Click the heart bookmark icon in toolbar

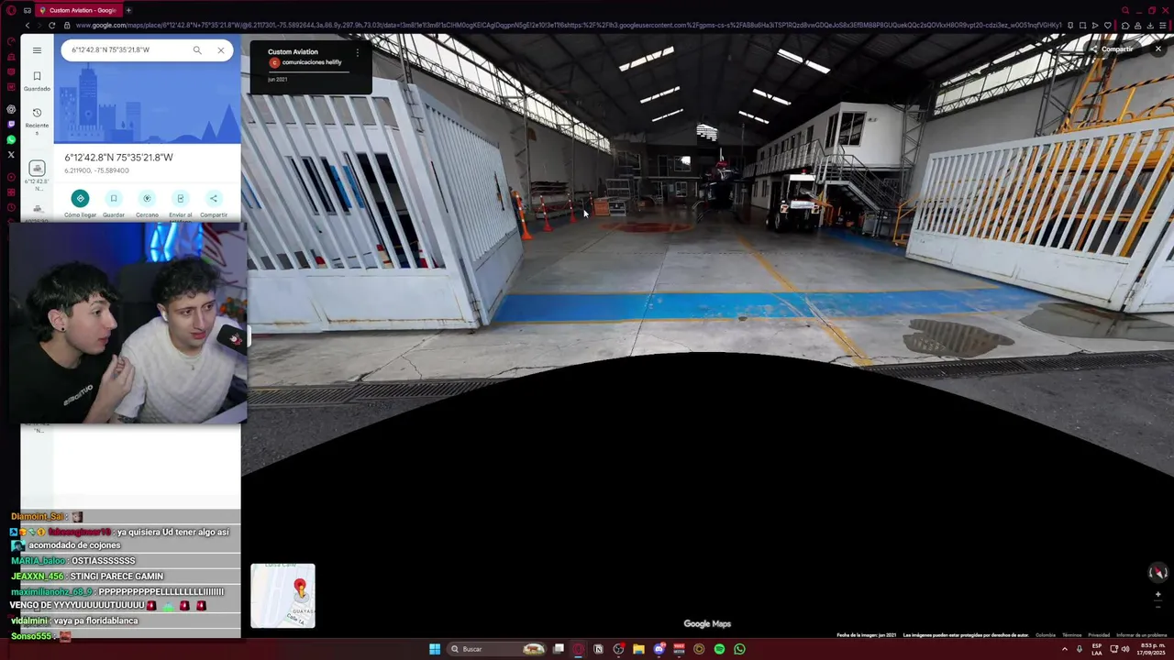click(1108, 26)
